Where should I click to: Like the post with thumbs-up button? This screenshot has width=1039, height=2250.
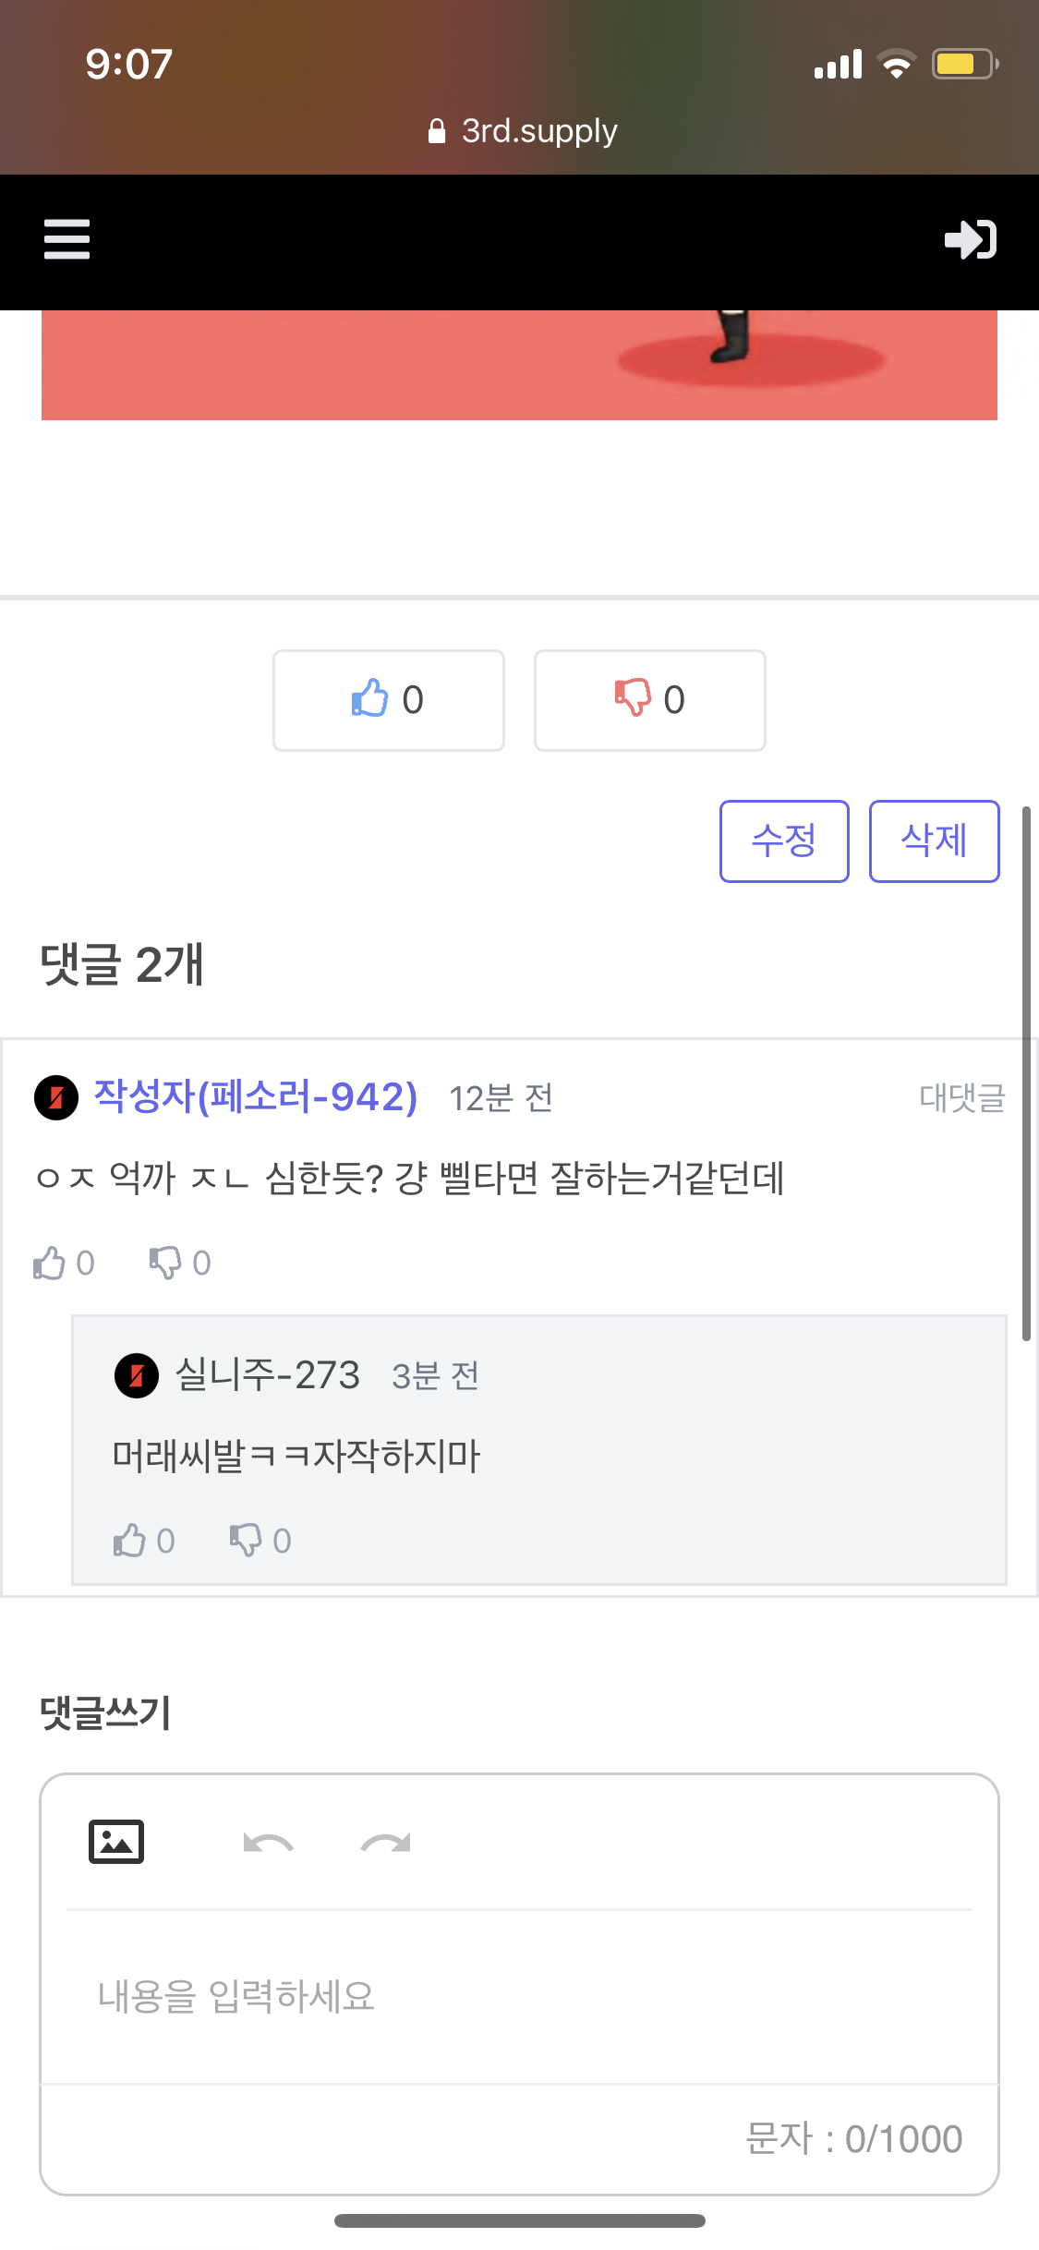[x=388, y=700]
